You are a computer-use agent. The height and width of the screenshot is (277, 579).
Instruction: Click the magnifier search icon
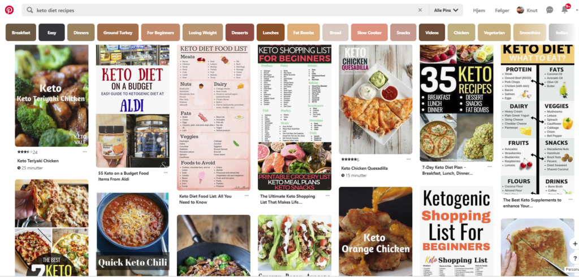click(30, 10)
